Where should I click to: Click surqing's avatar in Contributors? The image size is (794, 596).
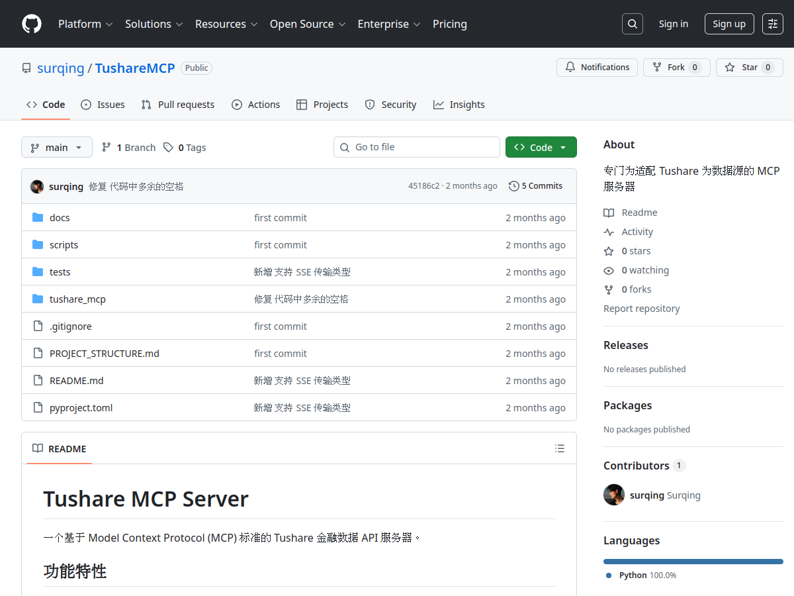(x=614, y=495)
